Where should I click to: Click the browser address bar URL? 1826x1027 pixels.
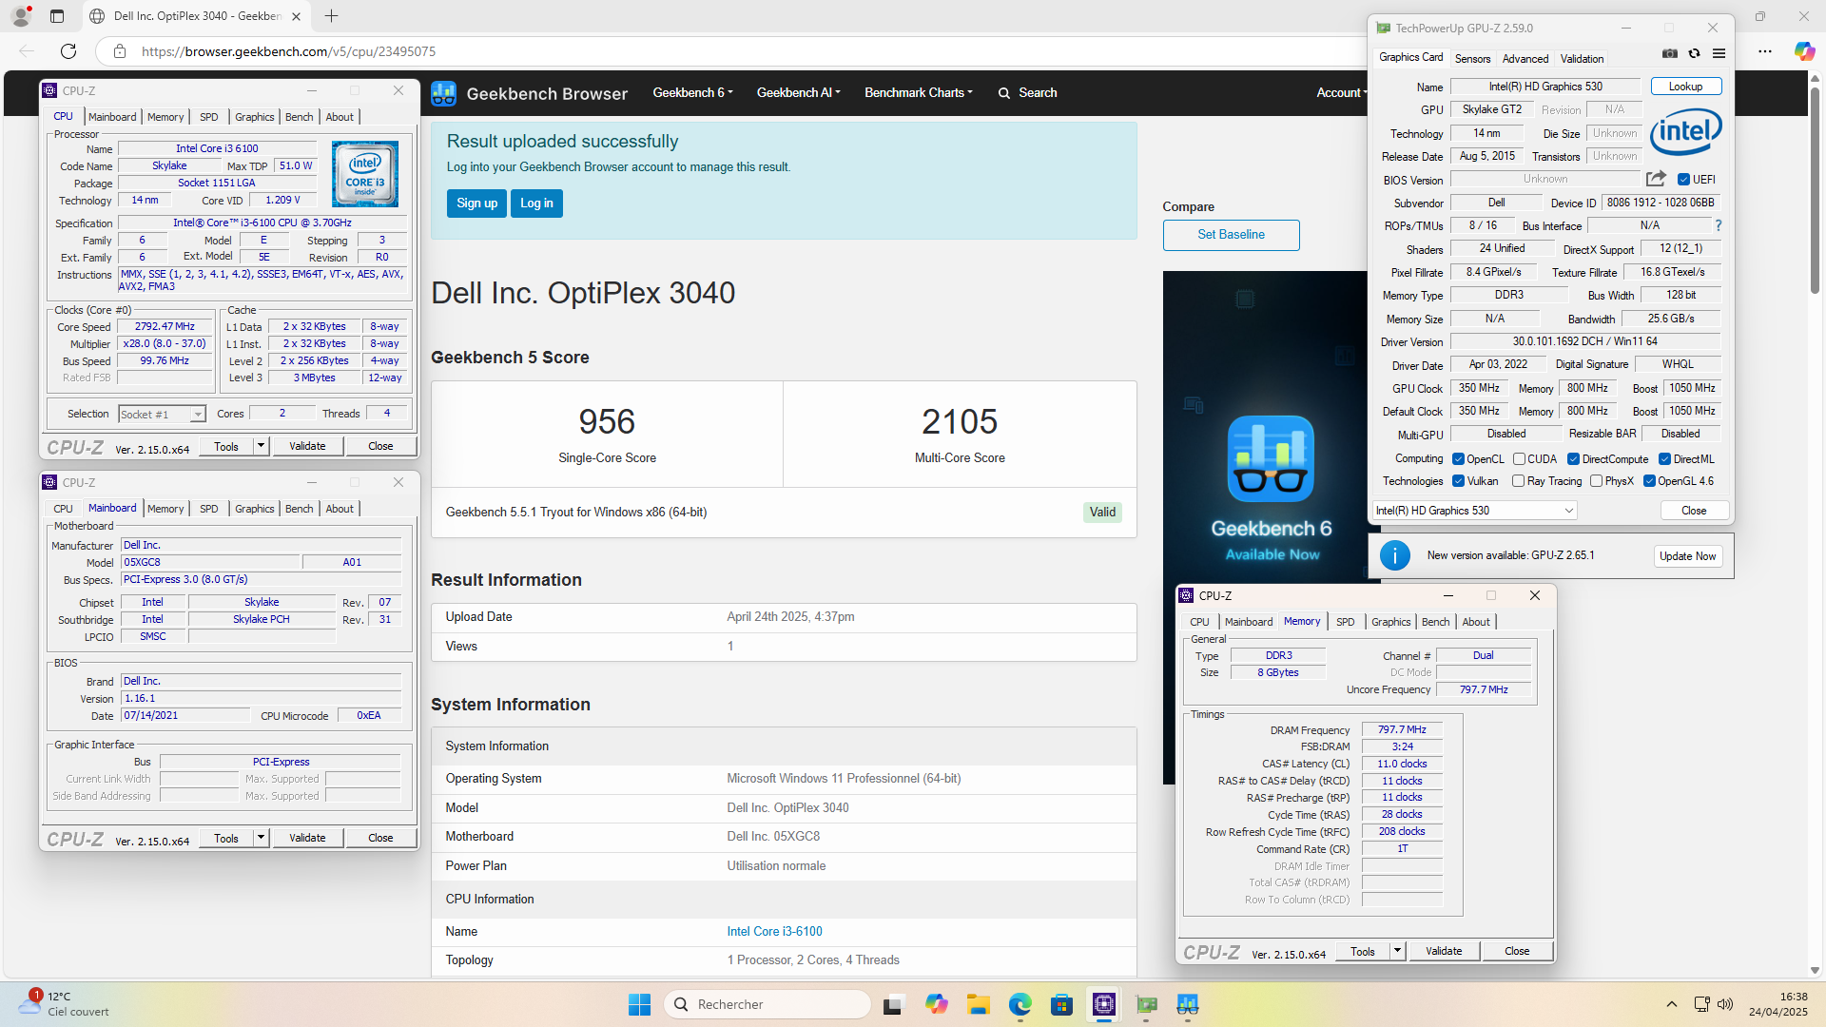[288, 51]
